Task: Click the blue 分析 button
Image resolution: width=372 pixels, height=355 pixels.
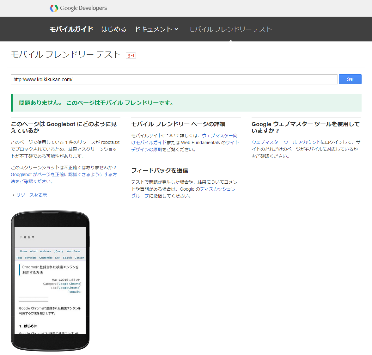Action: [350, 79]
